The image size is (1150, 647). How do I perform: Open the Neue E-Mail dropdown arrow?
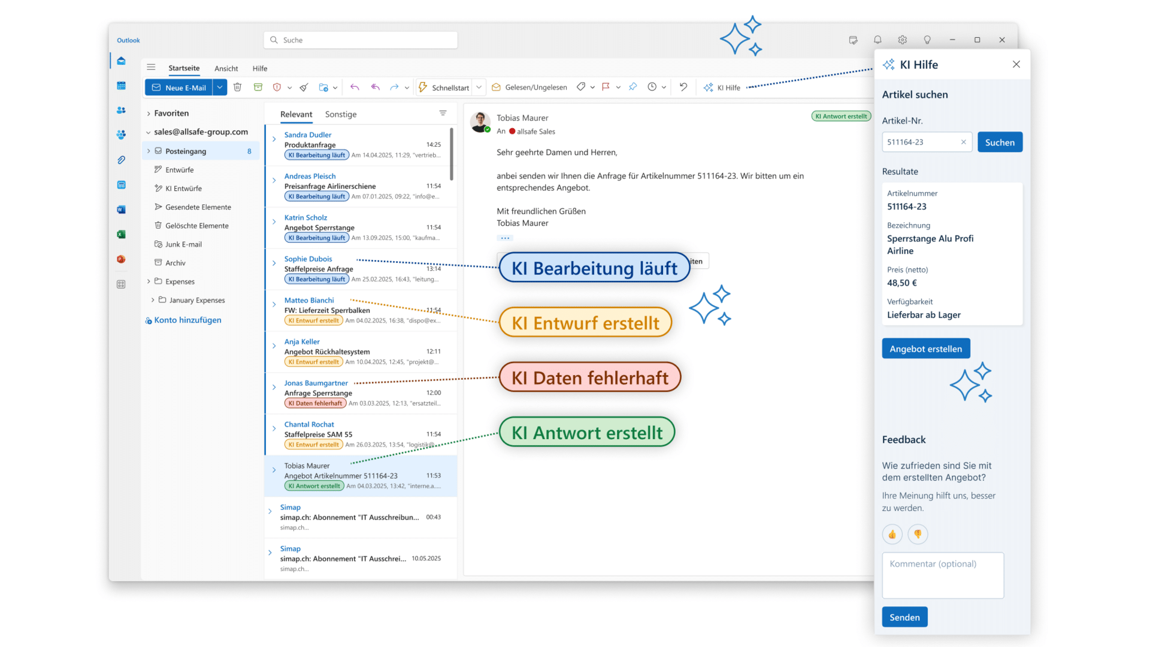(x=220, y=87)
